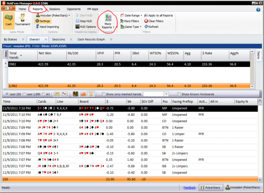264x193 pixels.
Task: Select the Last 250 radio button
Action: tap(7, 94)
